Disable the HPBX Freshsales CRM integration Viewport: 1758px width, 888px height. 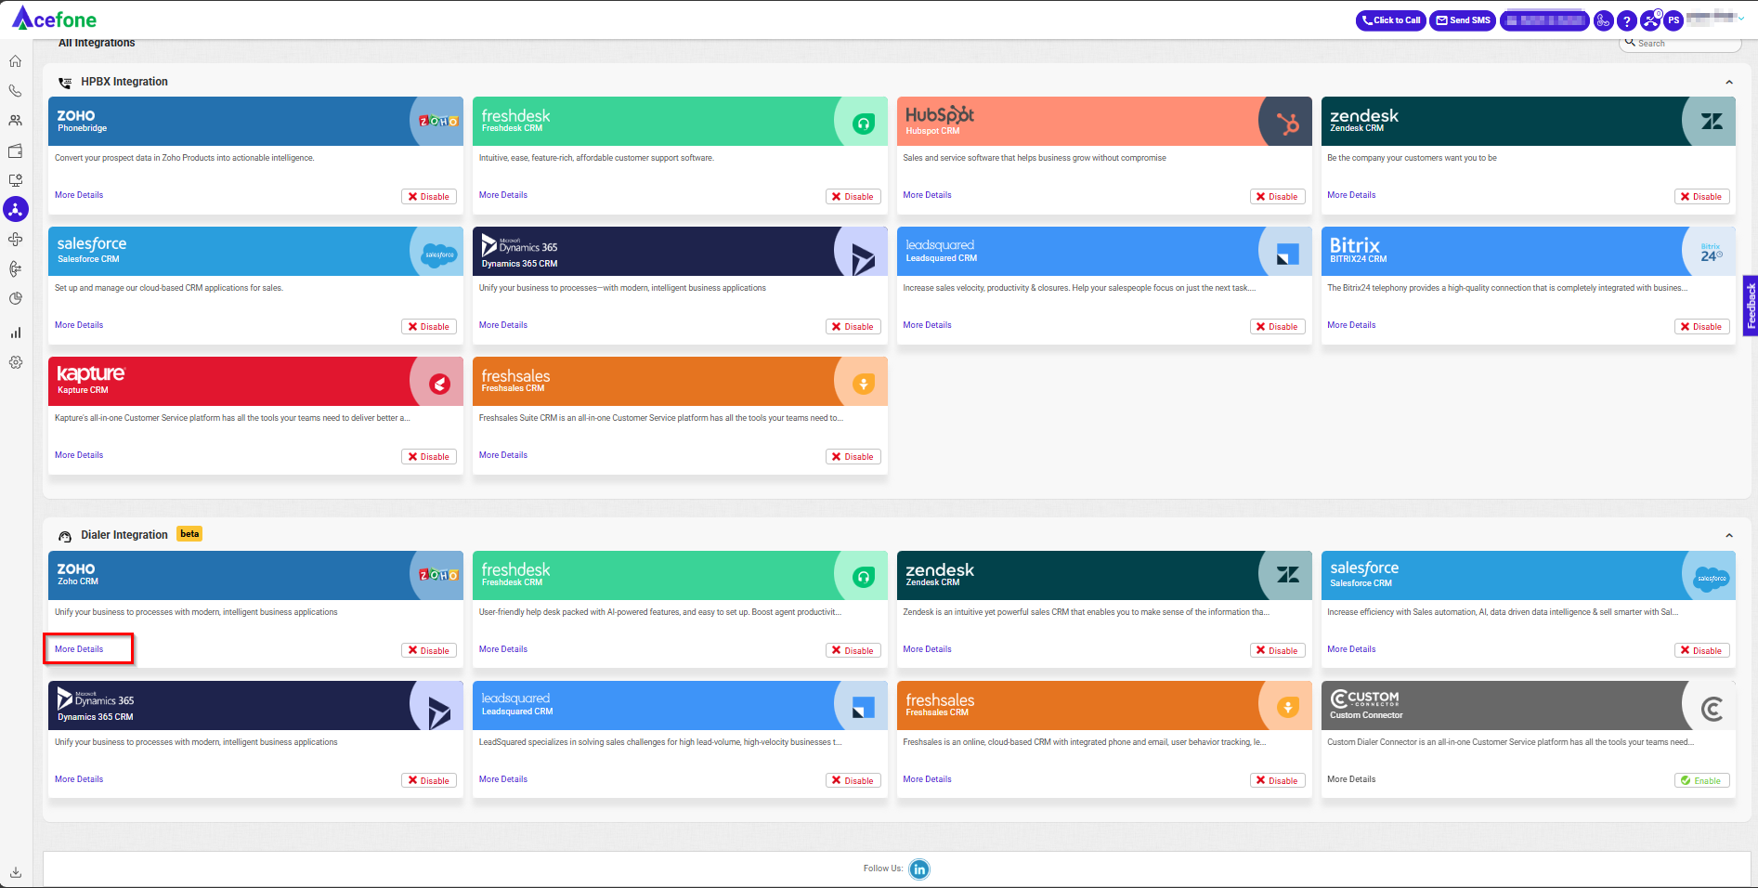[x=853, y=457]
